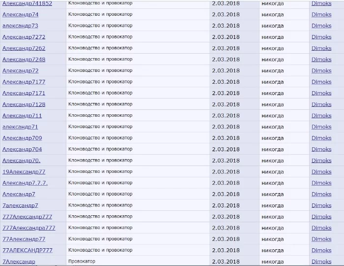
Task: Open user link 77АЛЕКСАНДР777
Action: pyautogui.click(x=28, y=250)
